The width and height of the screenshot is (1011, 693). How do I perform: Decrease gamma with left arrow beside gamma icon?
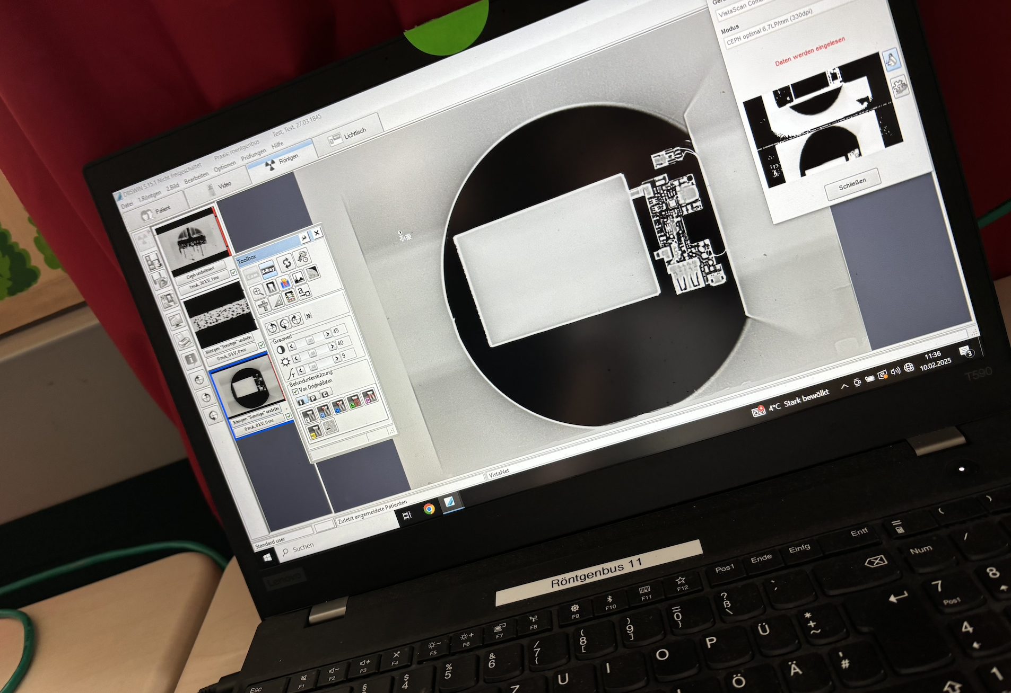tap(301, 370)
